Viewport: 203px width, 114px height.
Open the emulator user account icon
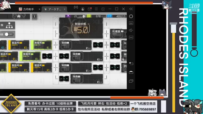83,9
